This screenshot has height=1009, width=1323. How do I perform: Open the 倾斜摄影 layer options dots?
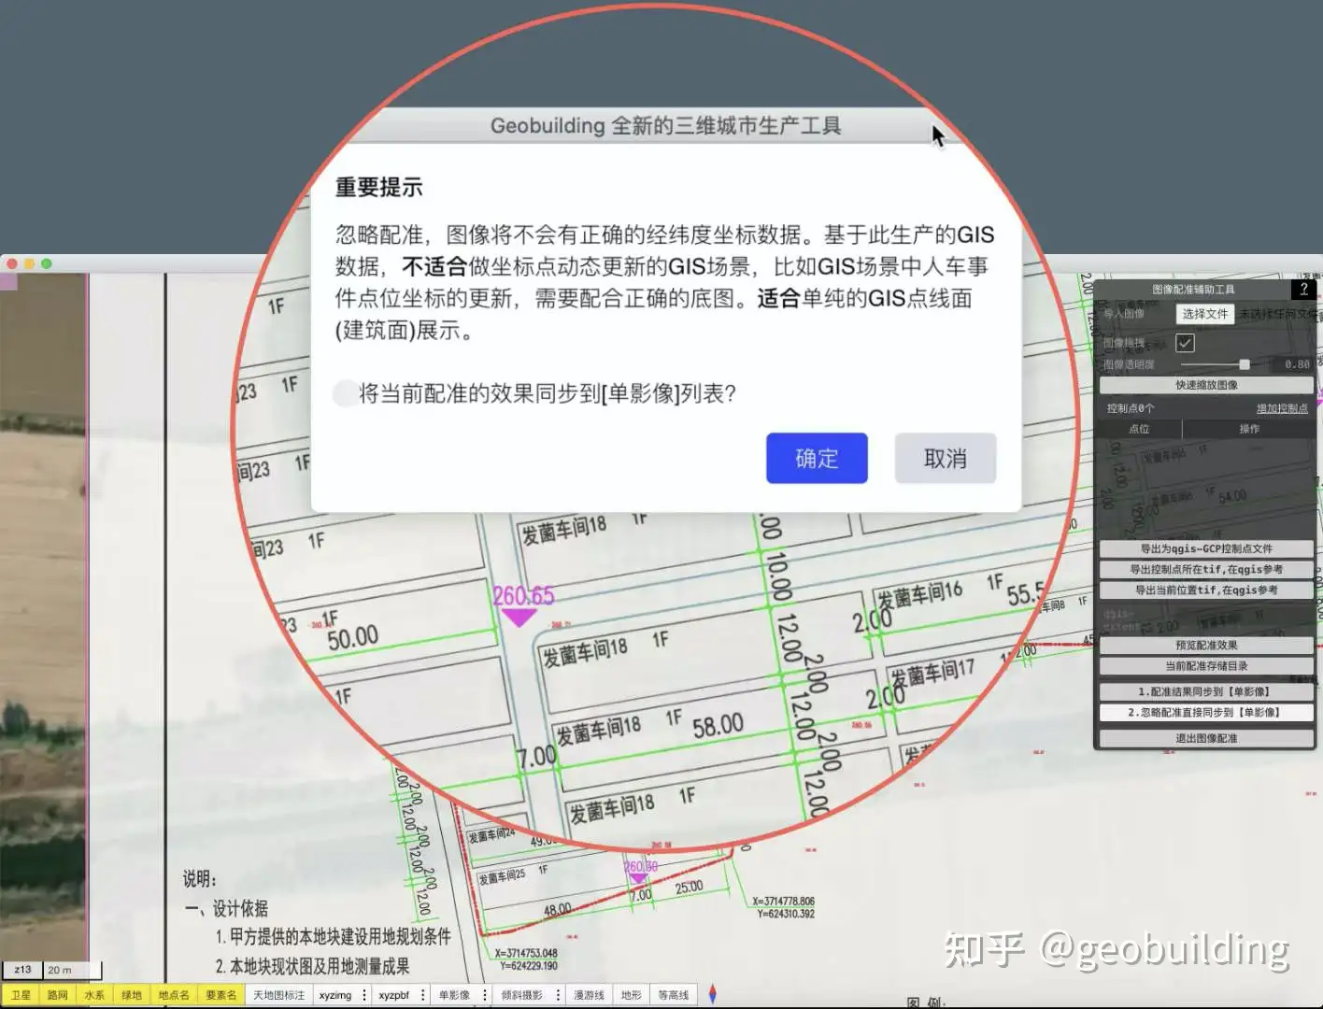558,995
